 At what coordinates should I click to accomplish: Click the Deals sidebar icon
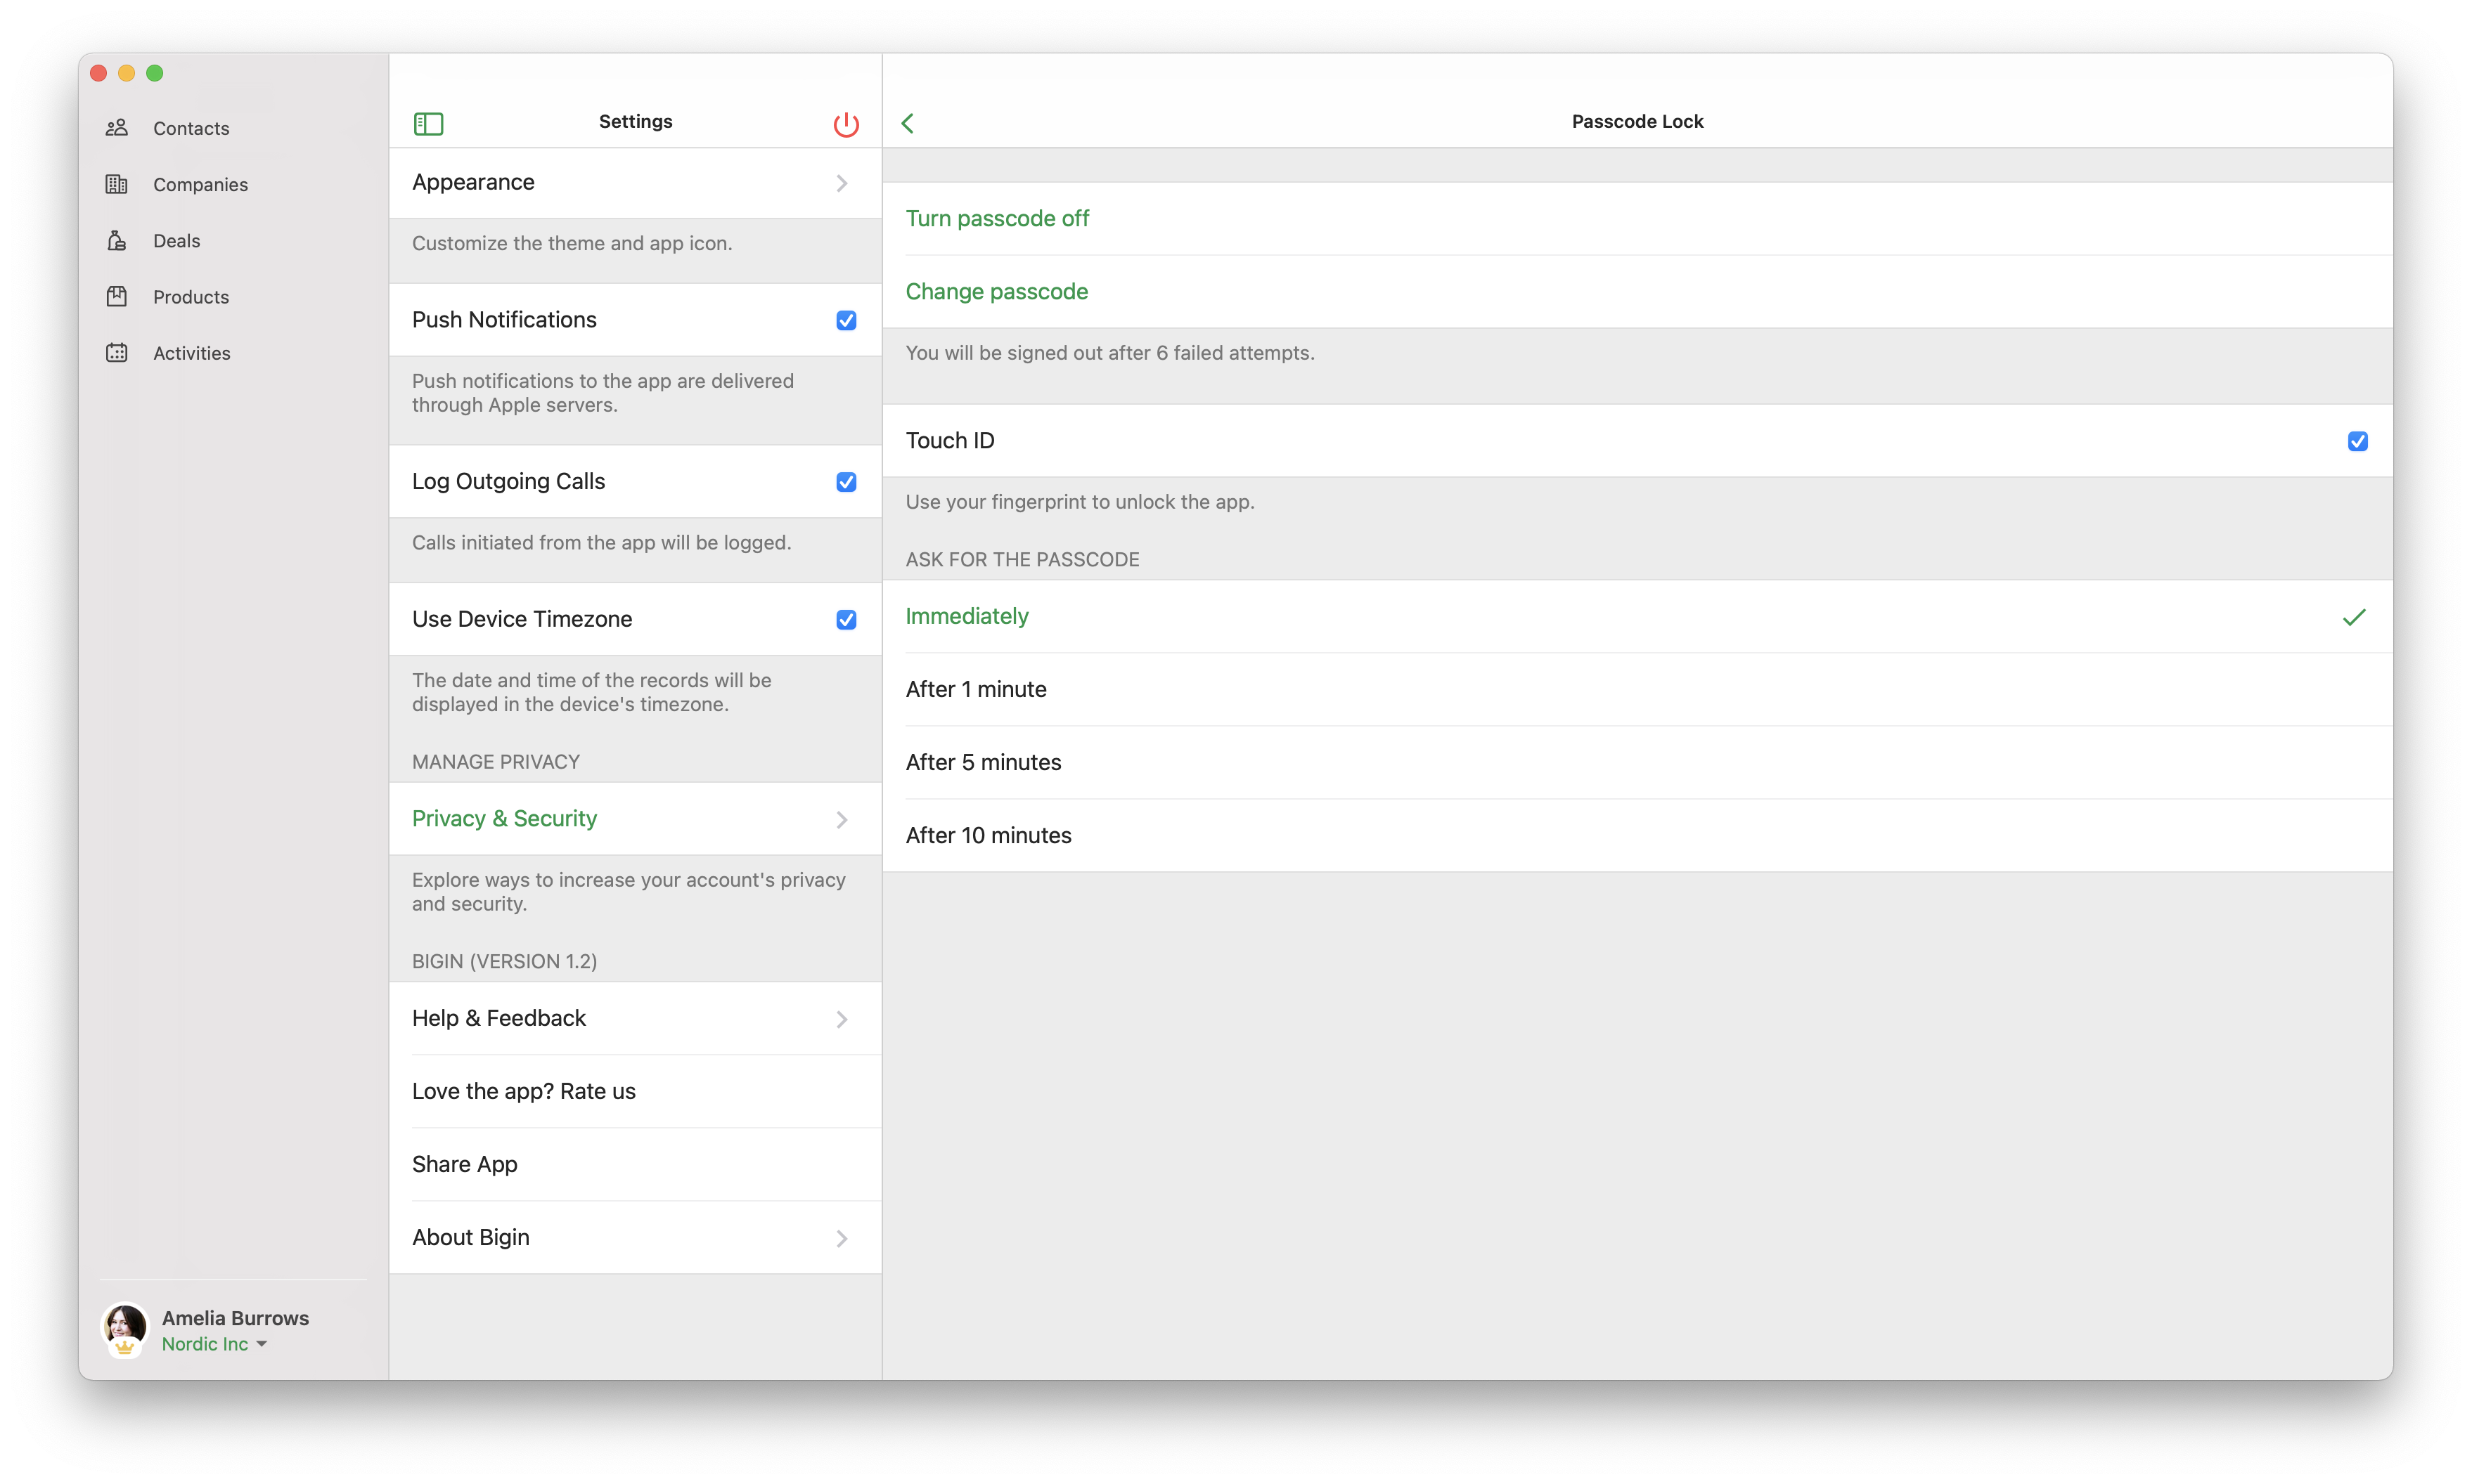click(117, 241)
